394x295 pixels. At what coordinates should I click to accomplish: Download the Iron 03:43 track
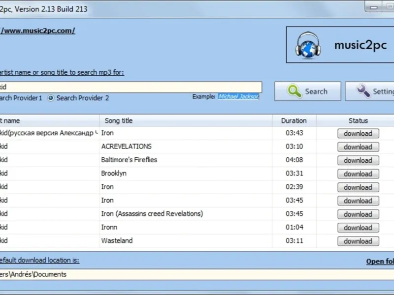tap(358, 133)
